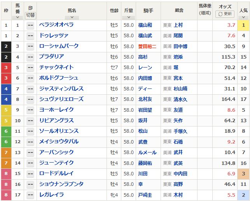Toggle the mark selector for レガレイラ
The height and width of the screenshot is (201, 250).
coord(30,195)
